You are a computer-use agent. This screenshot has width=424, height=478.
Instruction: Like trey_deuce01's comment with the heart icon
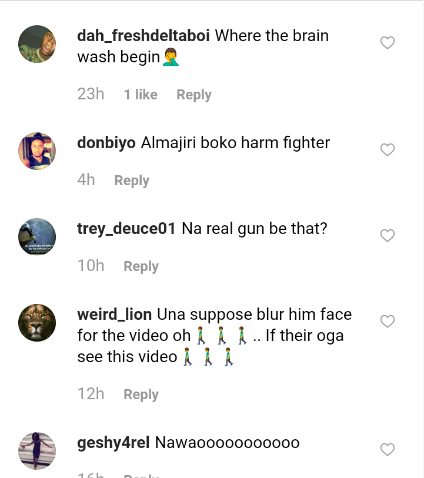click(x=387, y=236)
